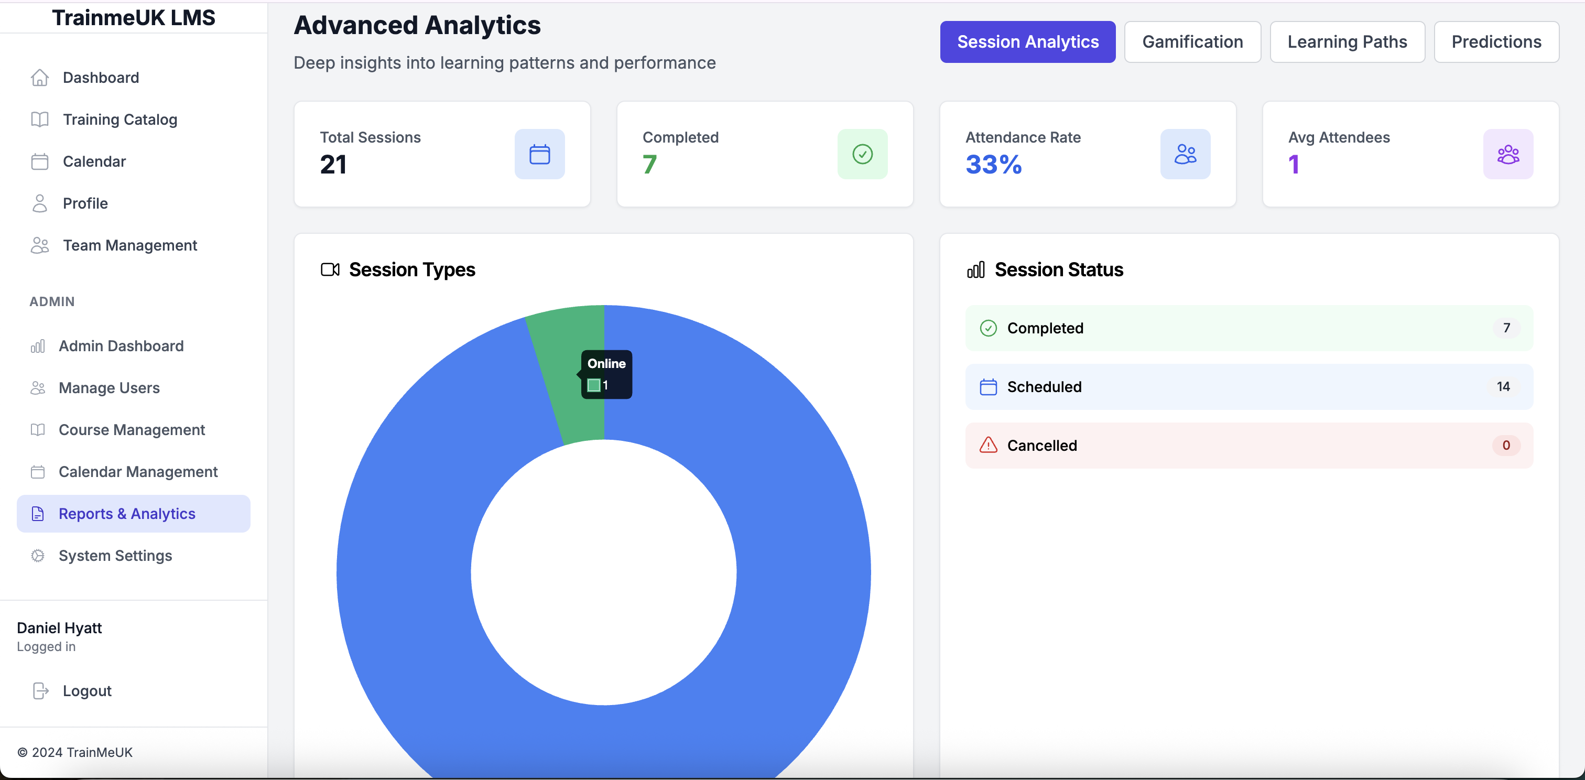
Task: Open the Calendar page
Action: point(134,161)
